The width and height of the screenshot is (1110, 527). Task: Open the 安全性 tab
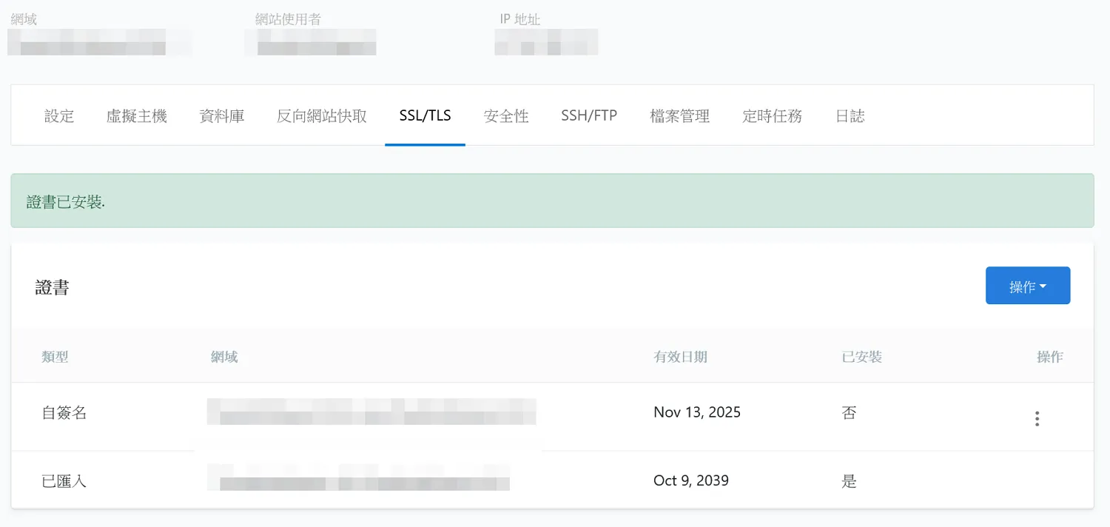pyautogui.click(x=506, y=116)
